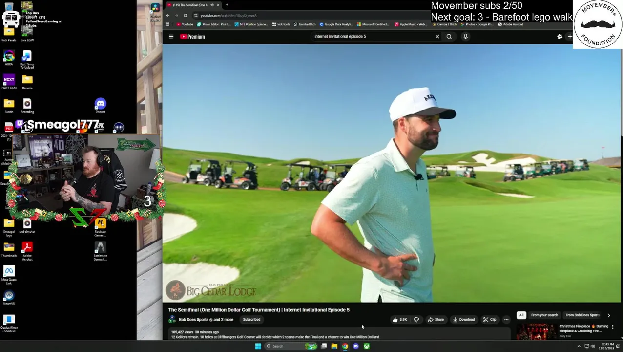Screen dimensions: 623x352
Task: Open the more actions ellipsis menu
Action: (506, 320)
